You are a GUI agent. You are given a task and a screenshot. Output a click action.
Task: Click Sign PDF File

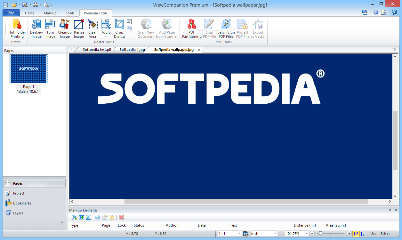point(209,28)
